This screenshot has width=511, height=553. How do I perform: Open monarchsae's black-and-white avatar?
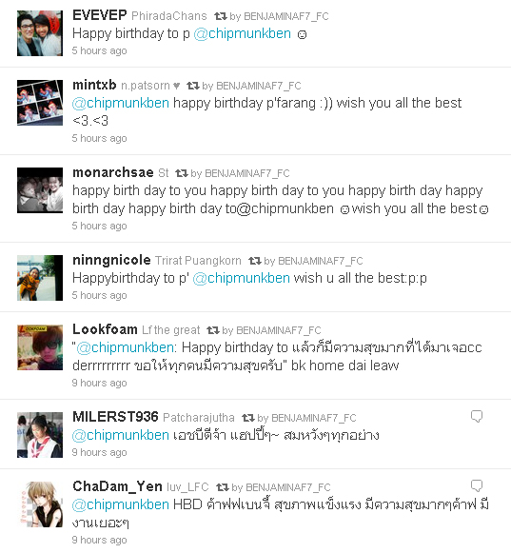click(40, 190)
